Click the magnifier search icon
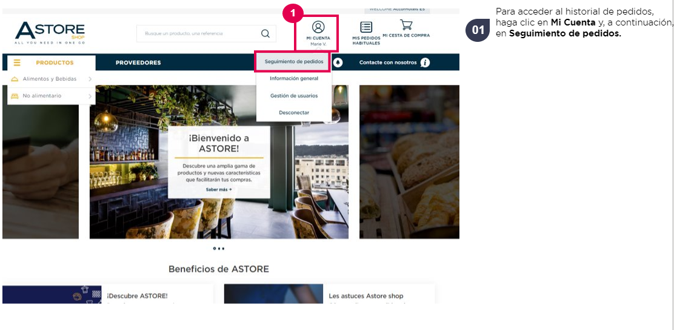 pyautogui.click(x=265, y=33)
